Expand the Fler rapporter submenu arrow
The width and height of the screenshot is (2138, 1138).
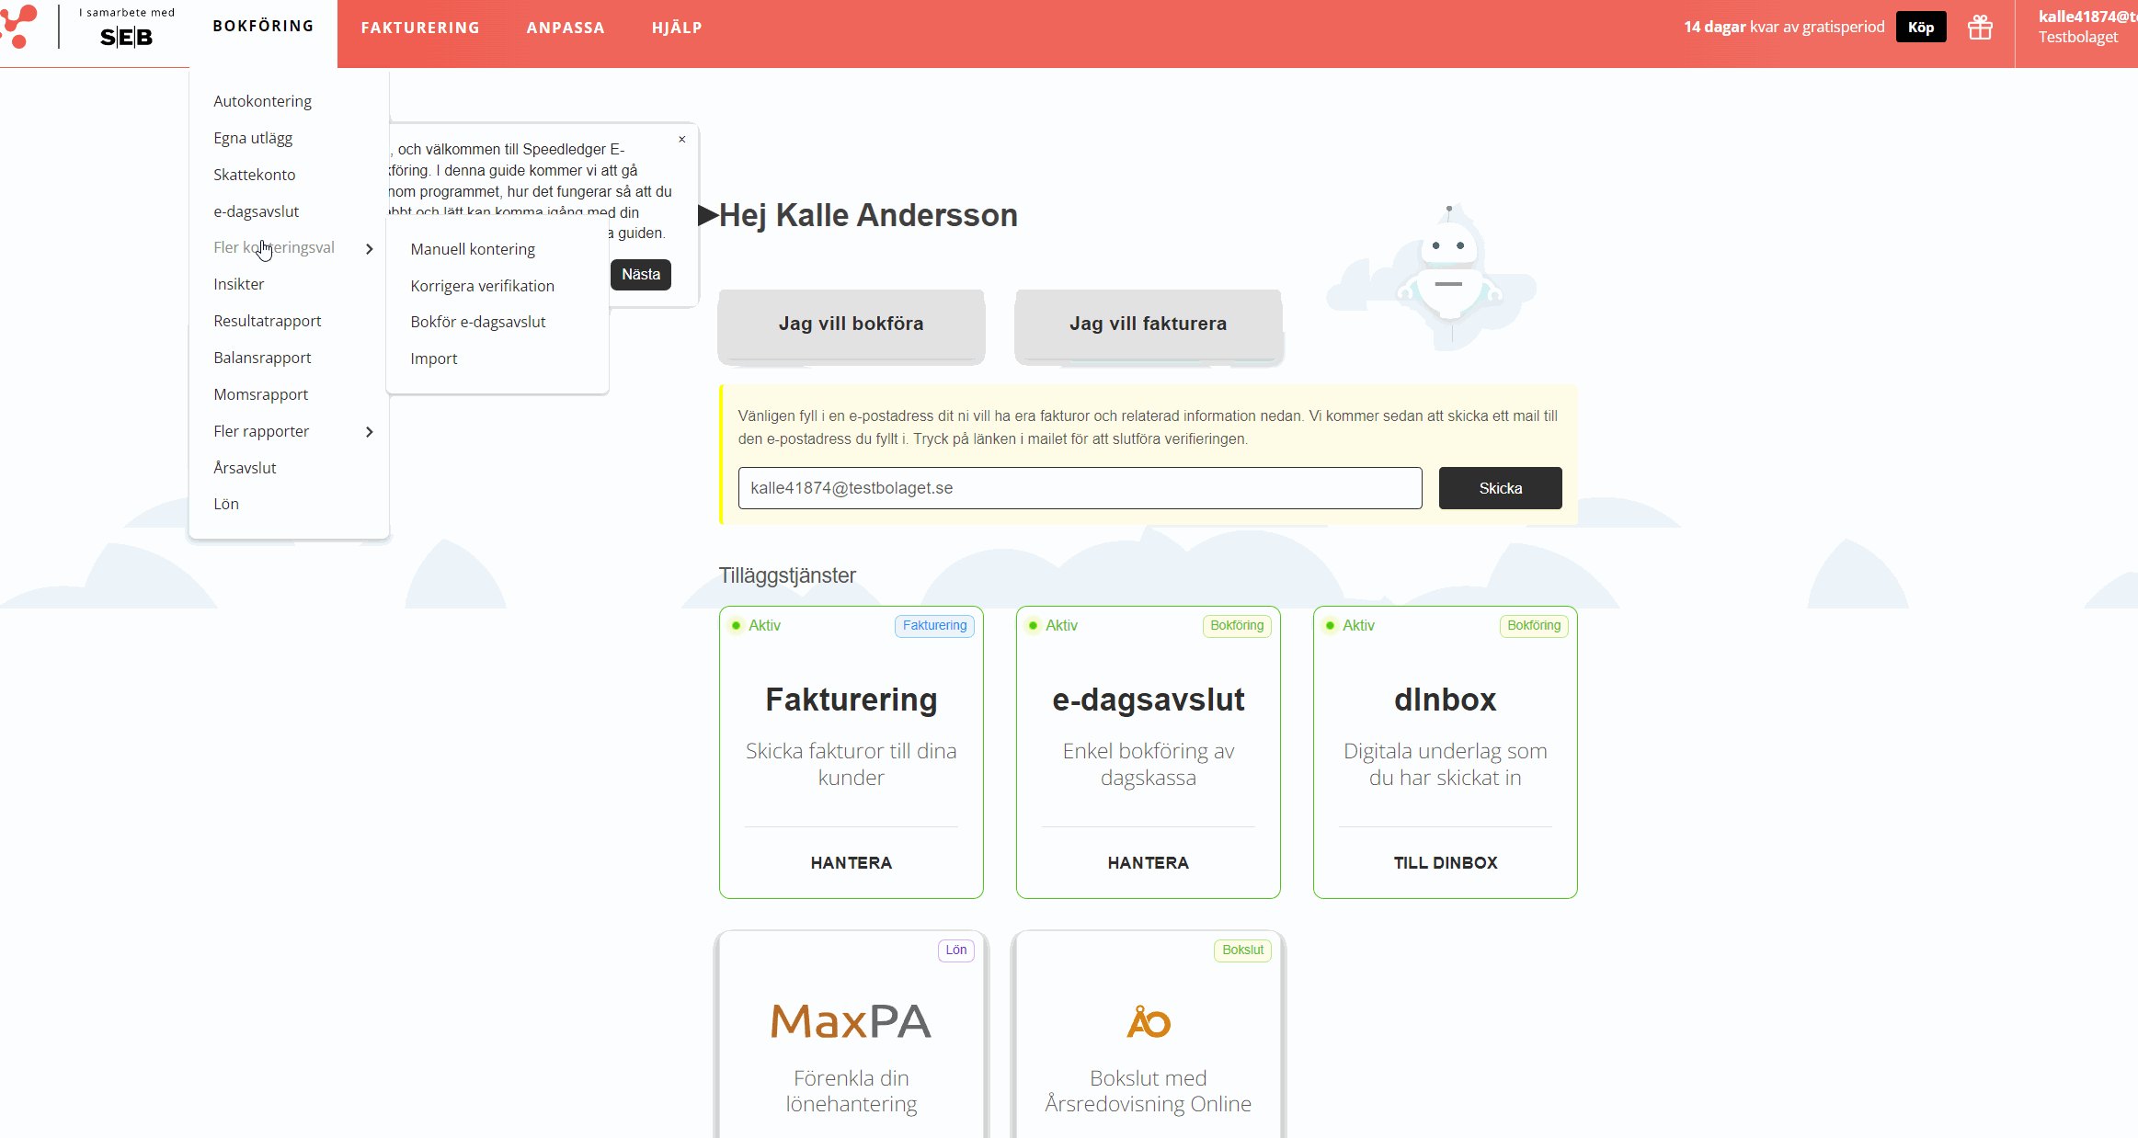click(369, 432)
